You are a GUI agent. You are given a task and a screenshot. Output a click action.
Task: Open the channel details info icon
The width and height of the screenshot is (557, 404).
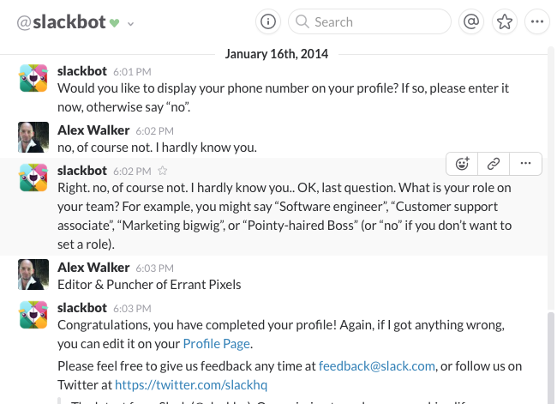pyautogui.click(x=268, y=21)
